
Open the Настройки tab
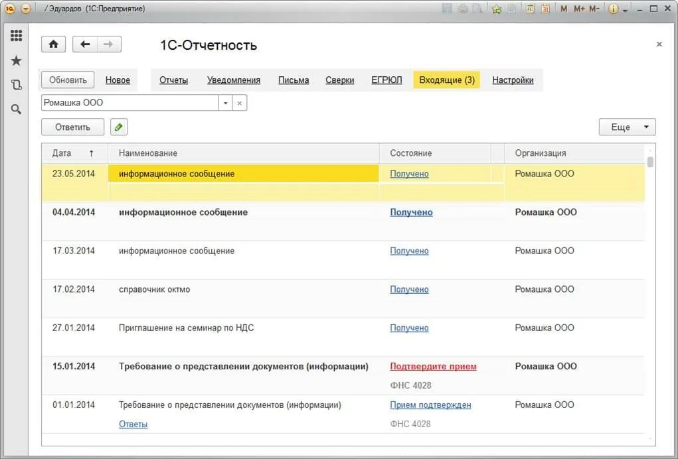[x=513, y=80]
